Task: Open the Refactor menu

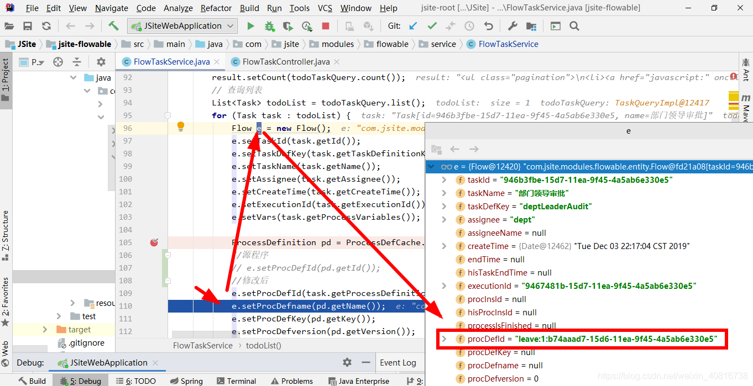Action: (216, 8)
